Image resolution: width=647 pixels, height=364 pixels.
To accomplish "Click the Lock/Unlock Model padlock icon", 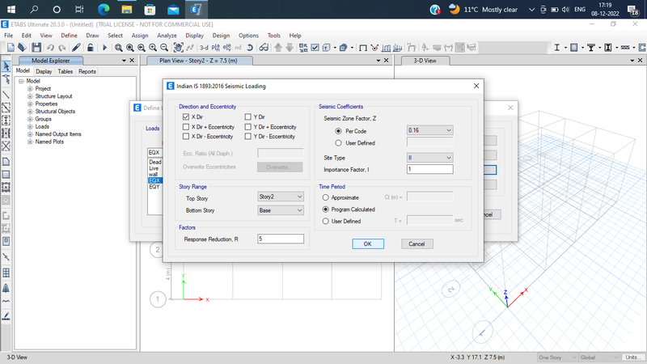I will tap(90, 48).
